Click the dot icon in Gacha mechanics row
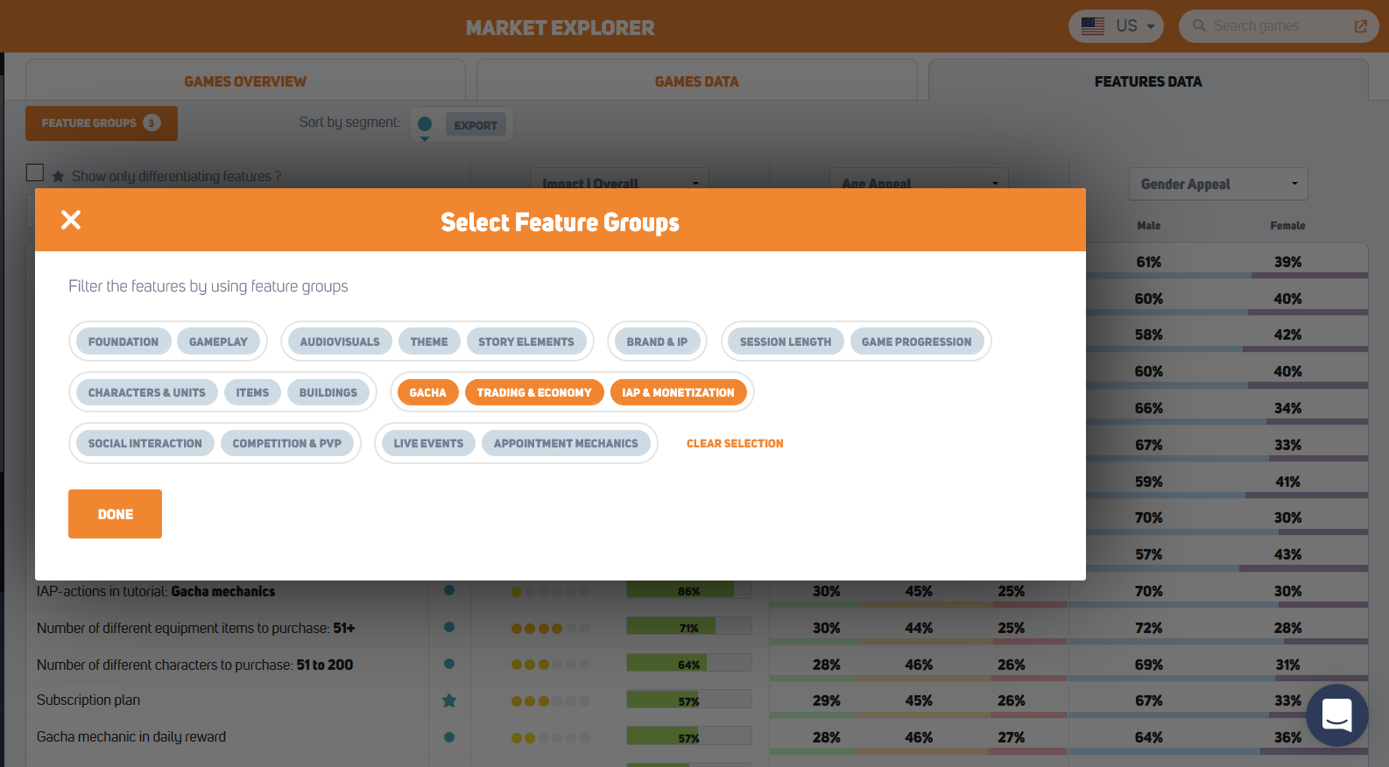The width and height of the screenshot is (1389, 767). click(449, 590)
